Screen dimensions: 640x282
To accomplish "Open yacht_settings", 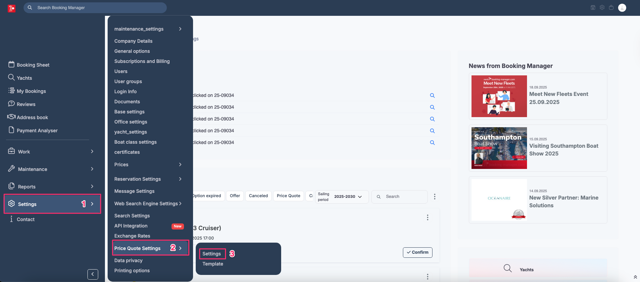I will [x=130, y=132].
